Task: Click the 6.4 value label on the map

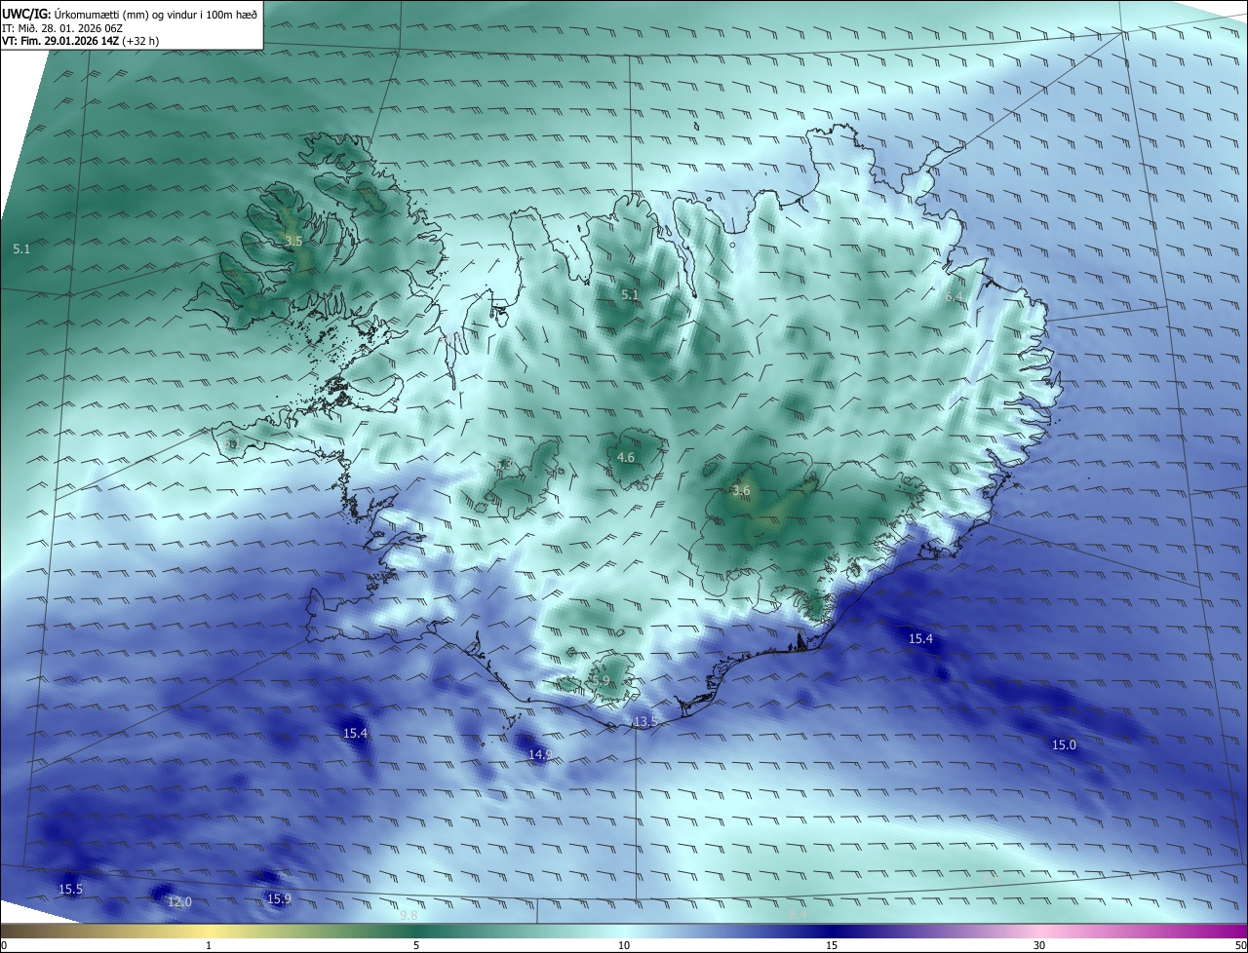Action: [954, 296]
